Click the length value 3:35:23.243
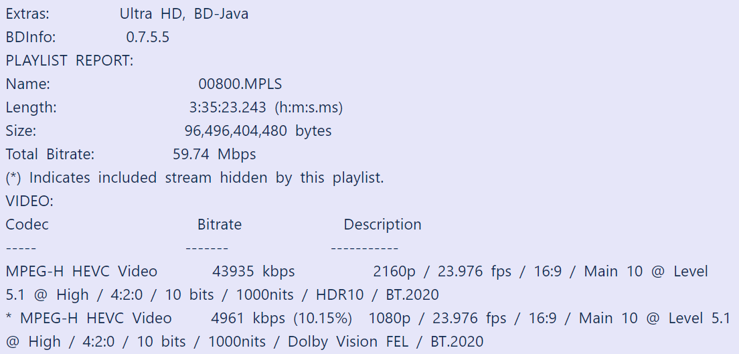 228,108
